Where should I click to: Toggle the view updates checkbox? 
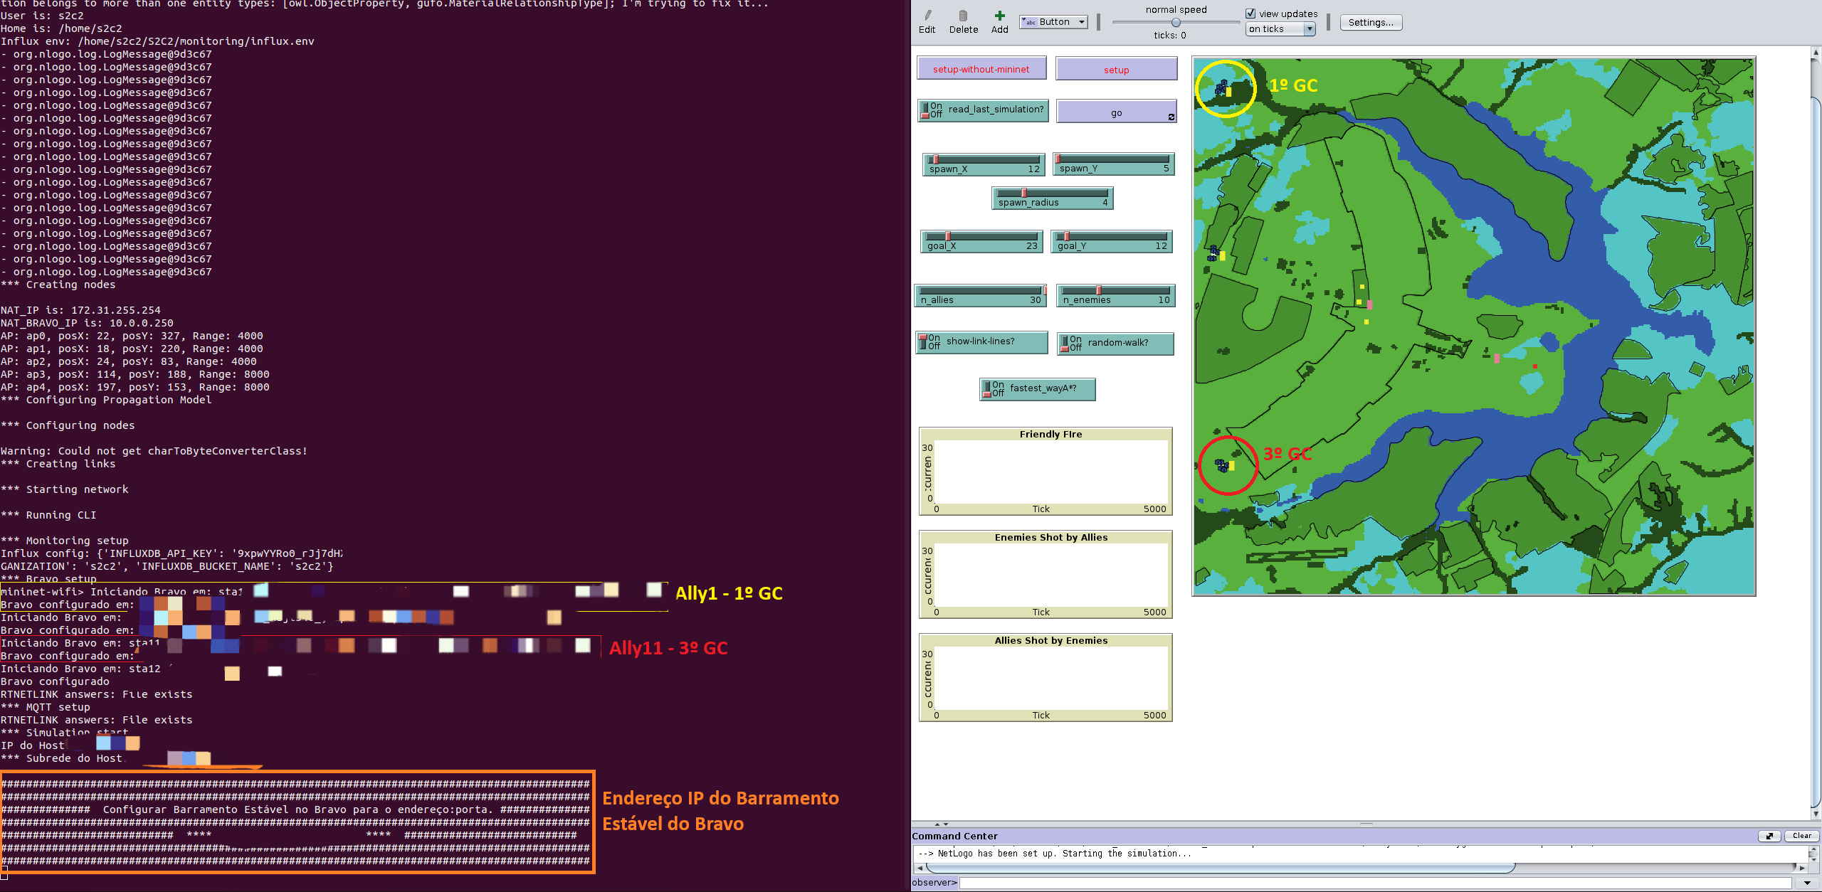pyautogui.click(x=1250, y=14)
